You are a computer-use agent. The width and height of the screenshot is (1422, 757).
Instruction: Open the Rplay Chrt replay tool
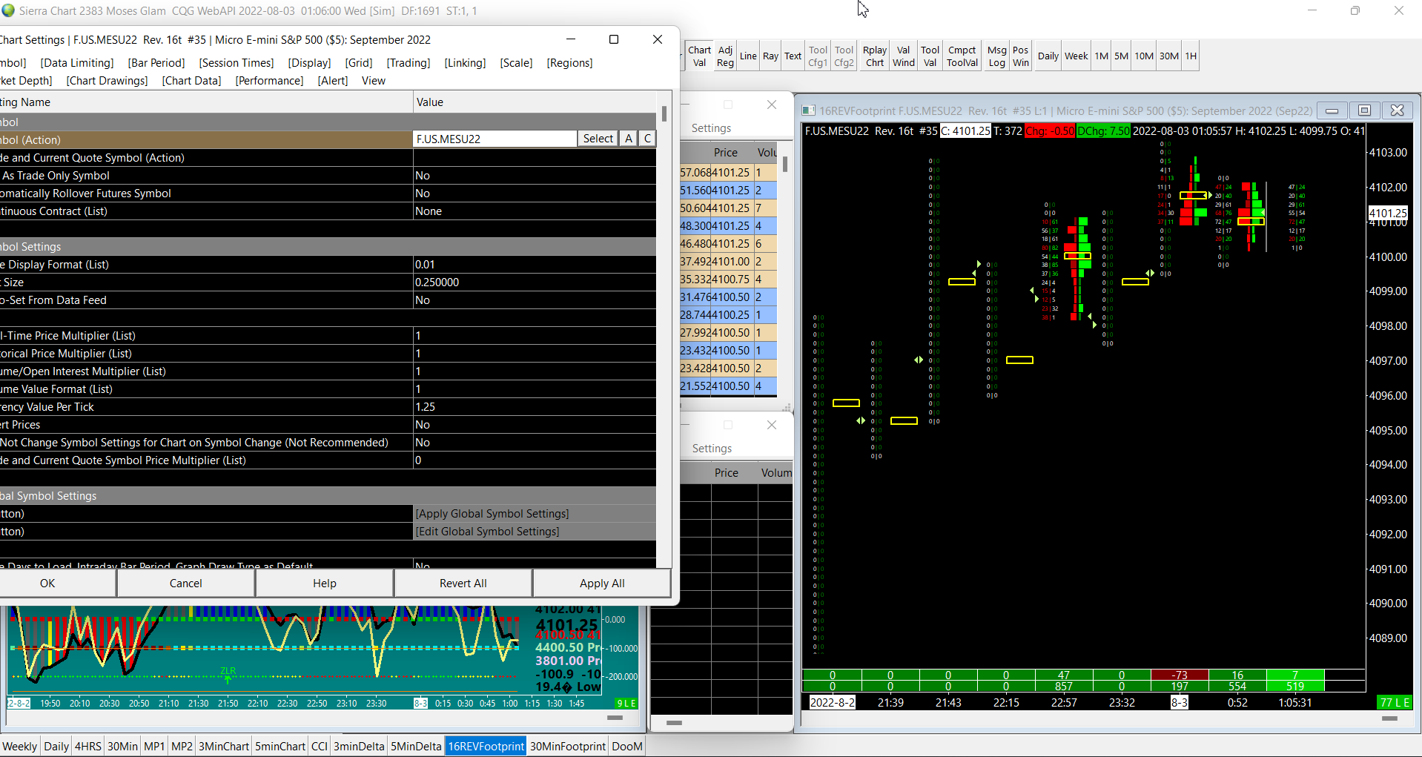click(x=875, y=56)
